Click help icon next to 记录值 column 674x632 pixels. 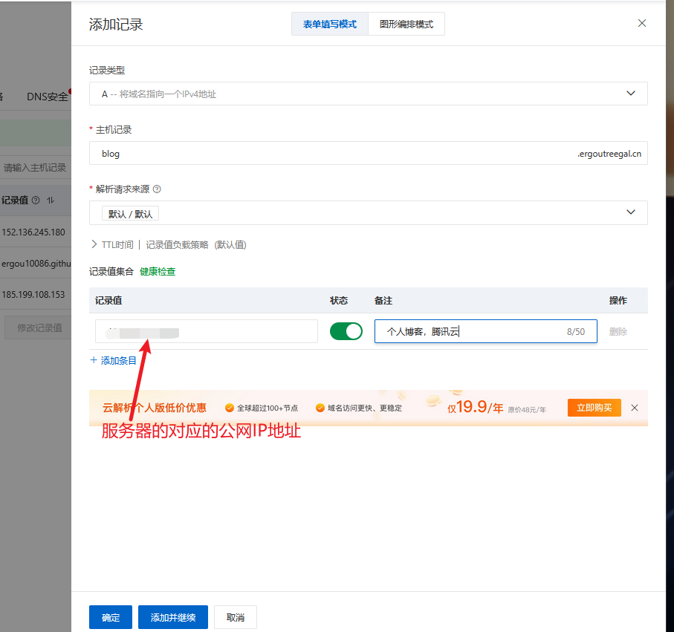pyautogui.click(x=36, y=201)
